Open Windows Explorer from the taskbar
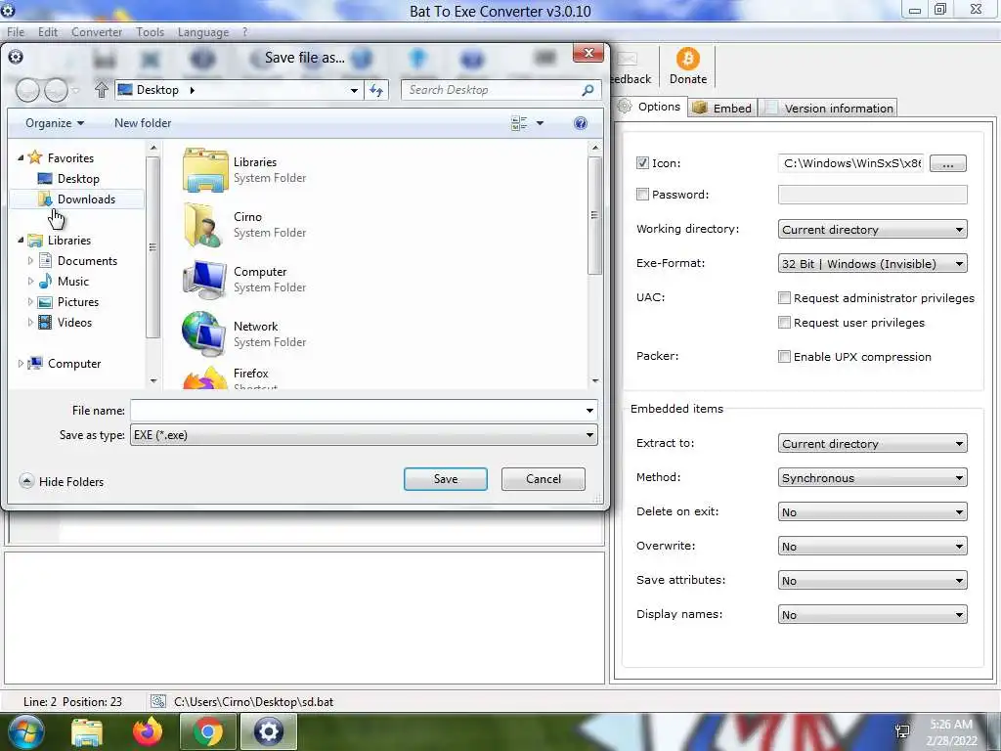Image resolution: width=1001 pixels, height=751 pixels. pos(86,731)
